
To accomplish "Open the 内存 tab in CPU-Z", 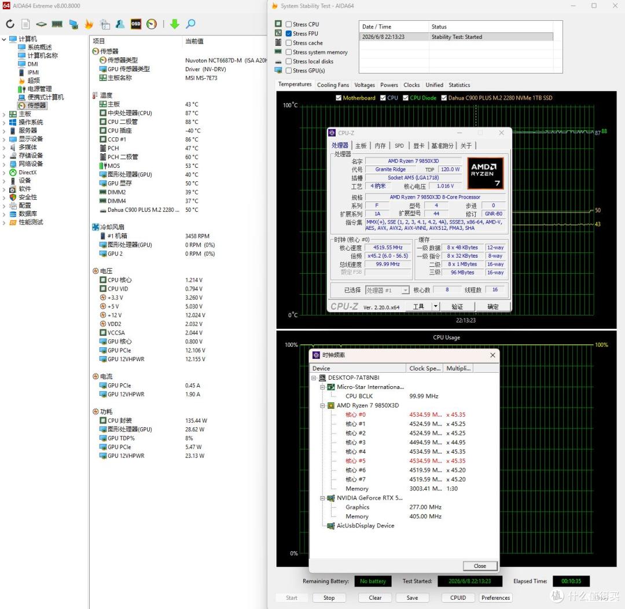I will (380, 145).
